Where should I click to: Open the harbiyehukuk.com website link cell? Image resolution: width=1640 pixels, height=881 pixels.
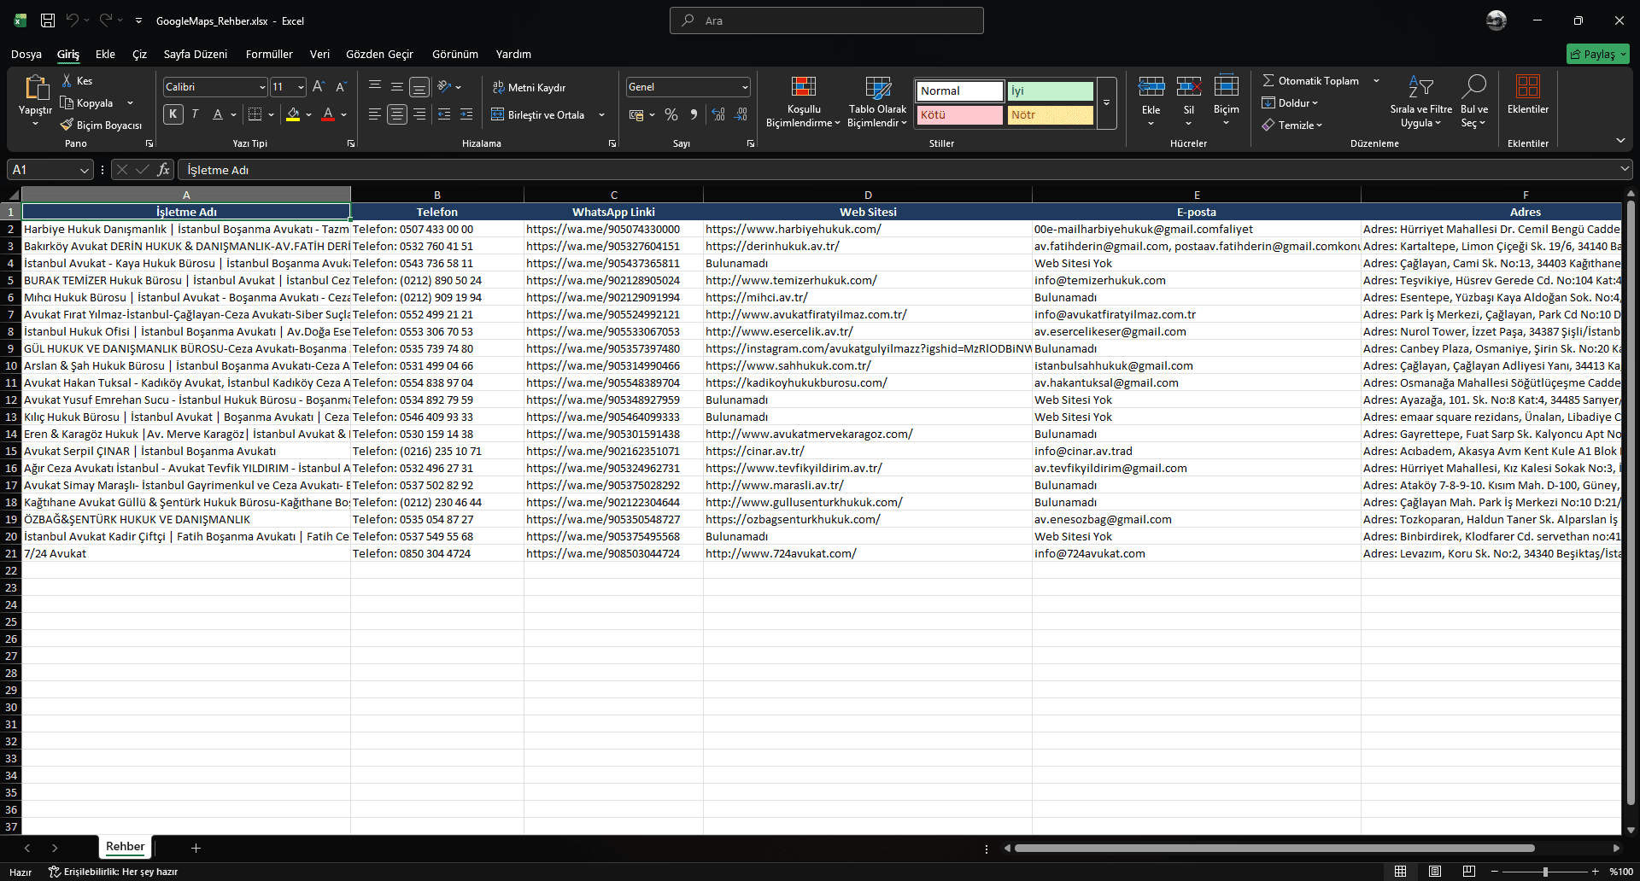[x=793, y=229]
